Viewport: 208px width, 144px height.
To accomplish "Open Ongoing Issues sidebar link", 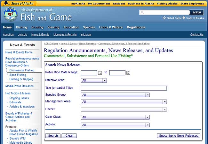I will tap(19, 98).
